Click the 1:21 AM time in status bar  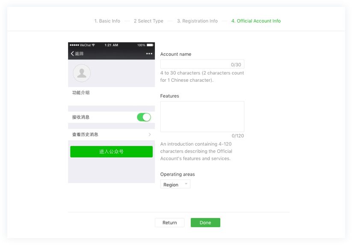click(x=111, y=45)
